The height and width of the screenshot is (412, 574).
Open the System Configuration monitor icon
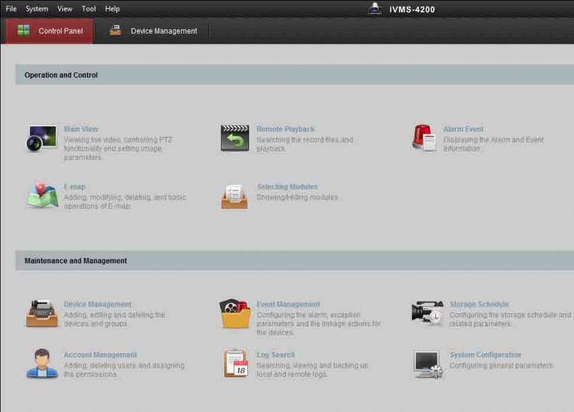click(427, 363)
